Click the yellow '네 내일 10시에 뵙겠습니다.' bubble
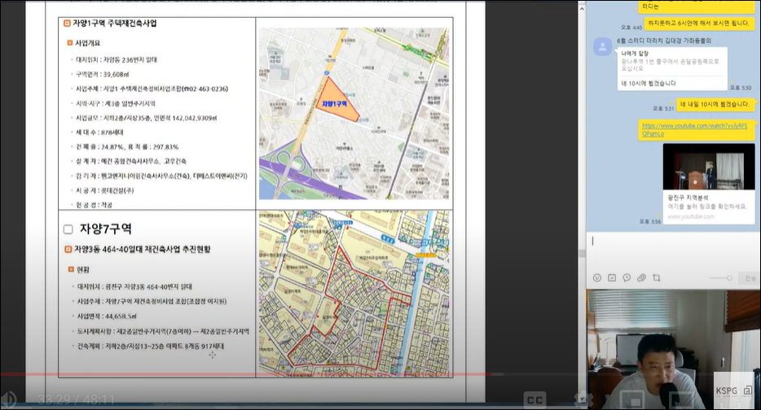 coord(715,104)
